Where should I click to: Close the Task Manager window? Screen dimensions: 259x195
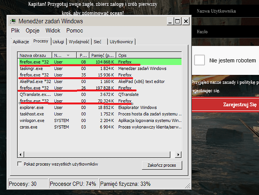tap(186, 21)
